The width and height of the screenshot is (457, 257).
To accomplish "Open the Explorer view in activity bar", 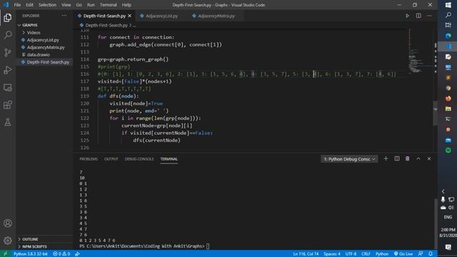I will coord(8,18).
